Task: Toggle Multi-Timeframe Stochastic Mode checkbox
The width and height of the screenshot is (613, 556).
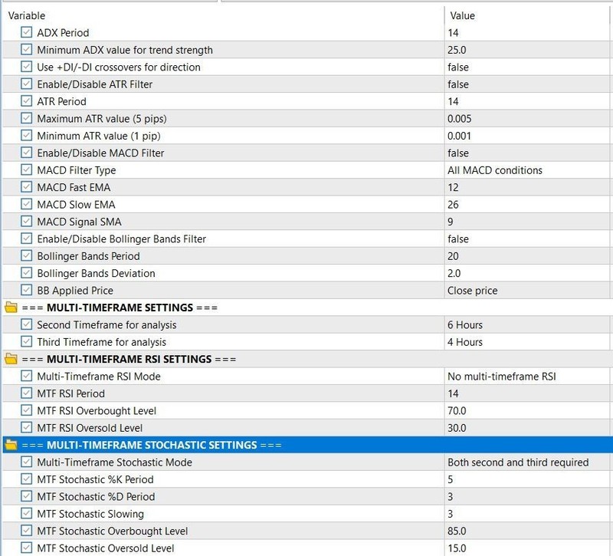Action: [x=26, y=462]
